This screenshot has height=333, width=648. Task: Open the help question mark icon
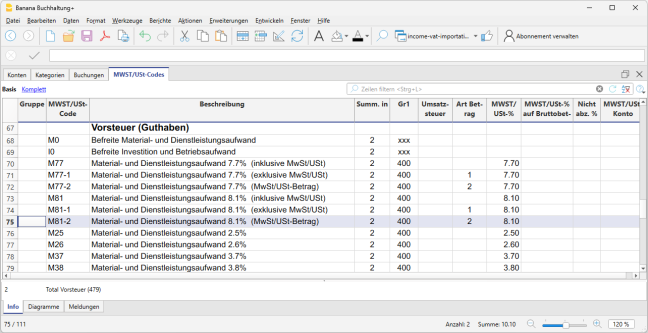pos(640,89)
